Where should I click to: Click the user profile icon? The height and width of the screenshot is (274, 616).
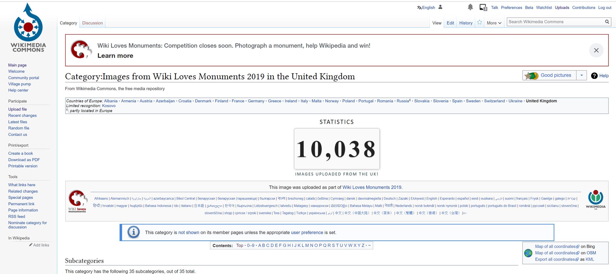pos(440,7)
